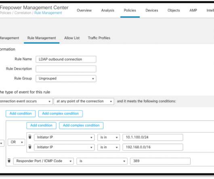214x179 pixels.
Task: Follow the Rule Management breadcrumb link
Action: (48, 13)
